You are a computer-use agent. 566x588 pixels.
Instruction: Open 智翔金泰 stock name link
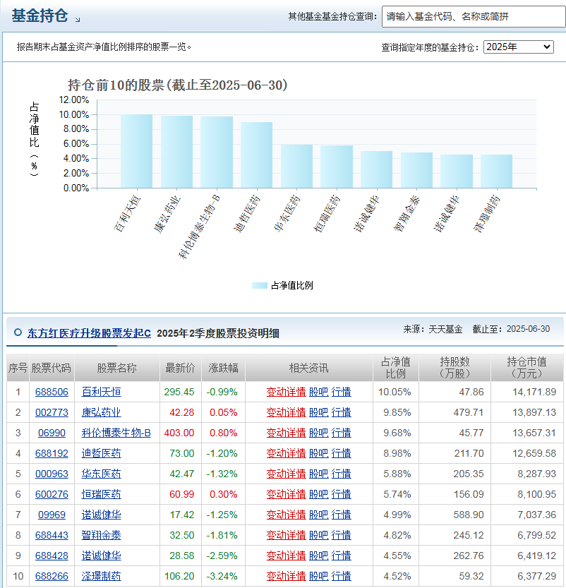pyautogui.click(x=101, y=535)
